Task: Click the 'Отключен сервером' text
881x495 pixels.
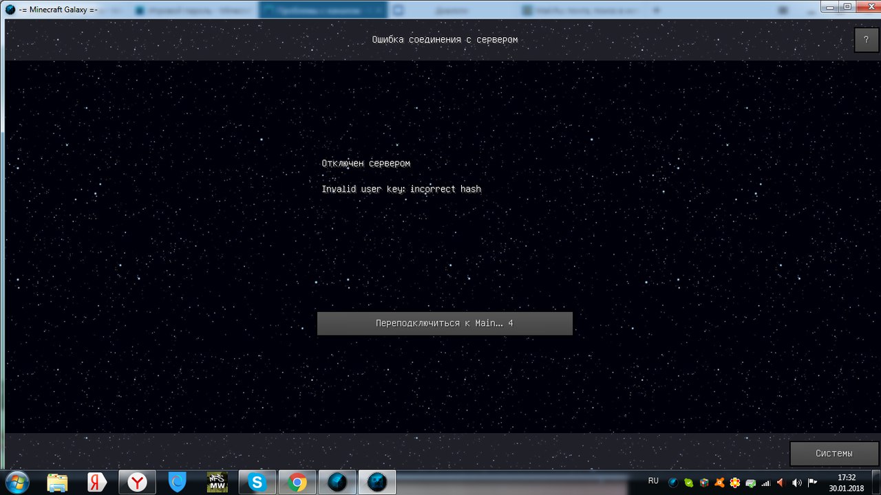Action: pyautogui.click(x=365, y=164)
